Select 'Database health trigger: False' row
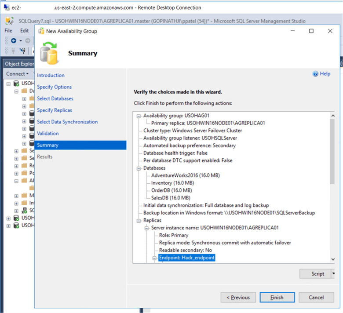Image resolution: width=343 pixels, height=313 pixels. (x=175, y=153)
